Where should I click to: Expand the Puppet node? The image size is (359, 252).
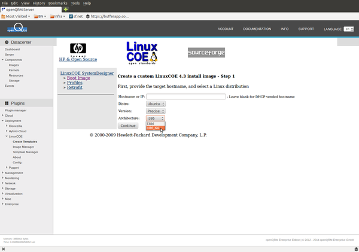click(x=7, y=168)
